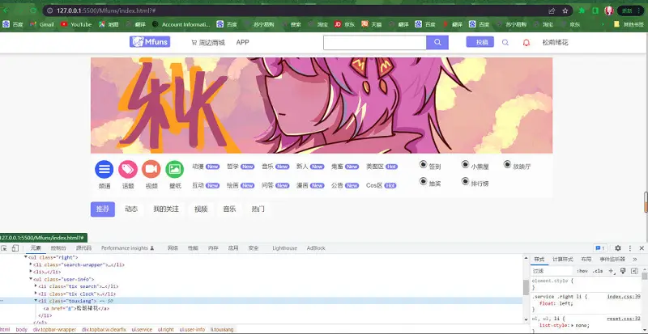Viewport: 648px width, 334px height.
Task: Switch to the 音乐 content tab
Action: click(229, 209)
